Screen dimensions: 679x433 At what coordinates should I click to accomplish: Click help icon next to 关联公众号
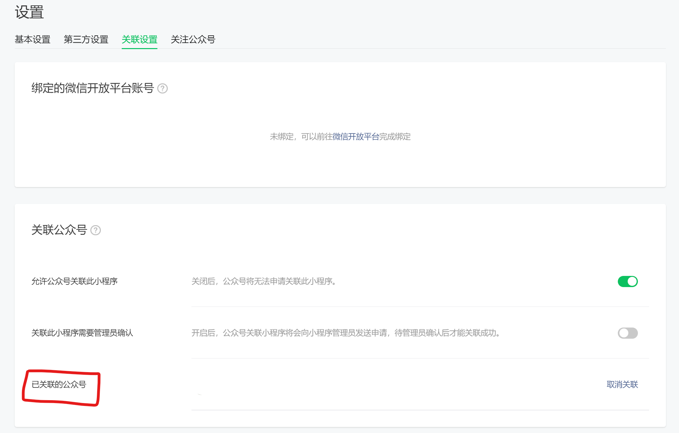tap(96, 230)
